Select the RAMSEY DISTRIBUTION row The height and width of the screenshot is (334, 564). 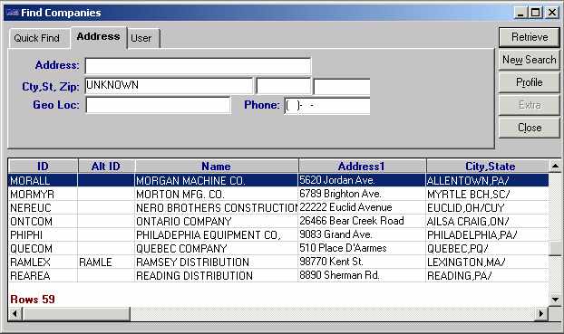278,262
